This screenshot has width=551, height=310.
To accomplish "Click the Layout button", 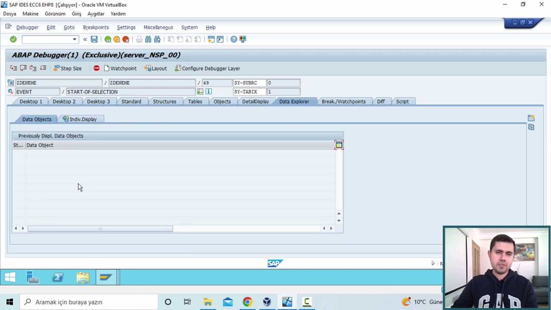I will pos(156,68).
